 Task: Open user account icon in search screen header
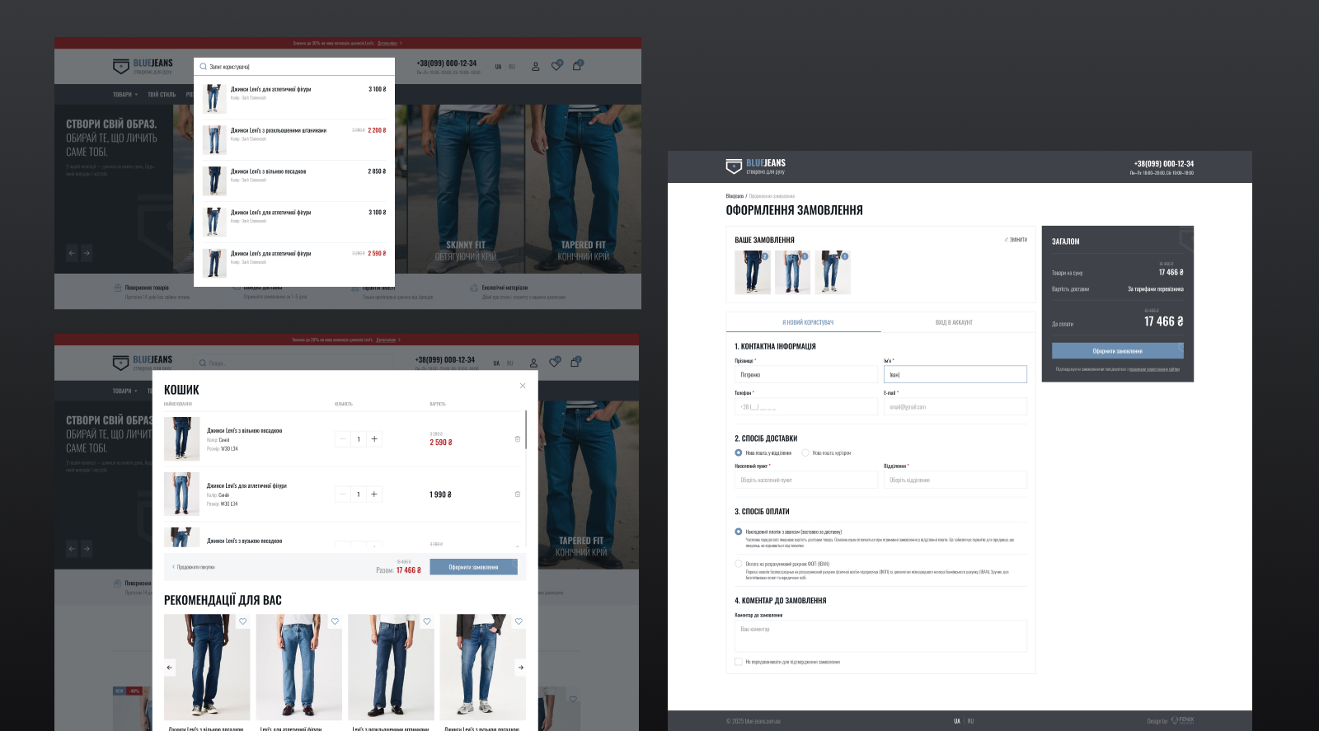[x=535, y=66]
